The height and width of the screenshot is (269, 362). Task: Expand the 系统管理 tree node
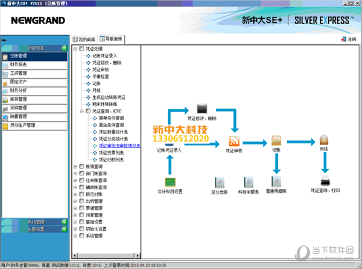coord(75,236)
